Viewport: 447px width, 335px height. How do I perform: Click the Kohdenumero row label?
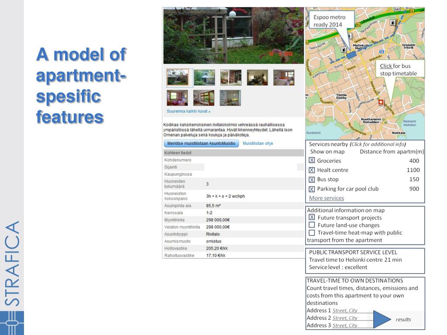(178, 160)
